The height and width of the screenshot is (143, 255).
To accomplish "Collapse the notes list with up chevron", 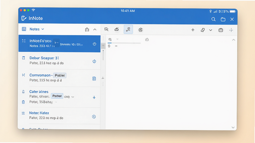I will pos(95,30).
